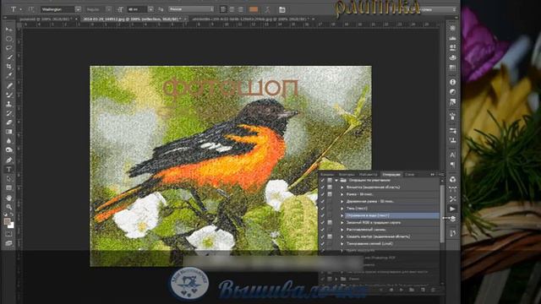The image size is (541, 304).
Task: Switch to the 'Каналы' panel tab
Action: (x=327, y=175)
